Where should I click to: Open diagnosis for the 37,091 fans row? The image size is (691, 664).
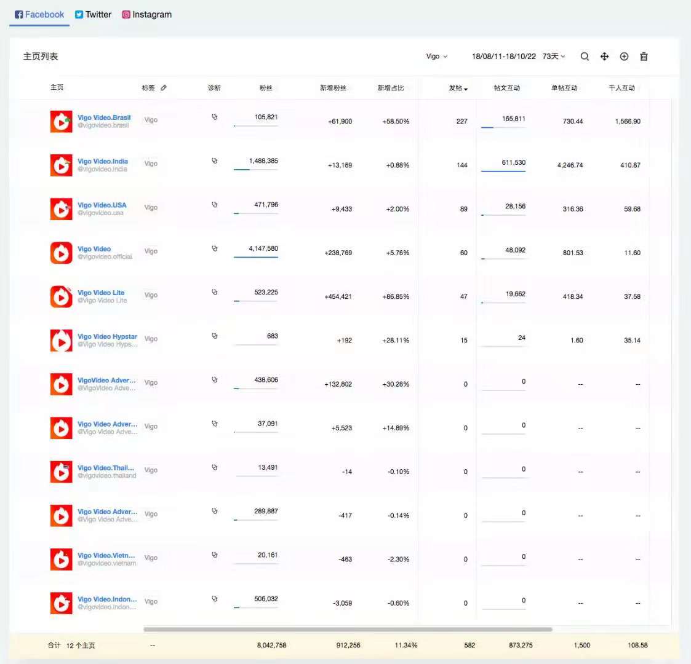tap(215, 424)
